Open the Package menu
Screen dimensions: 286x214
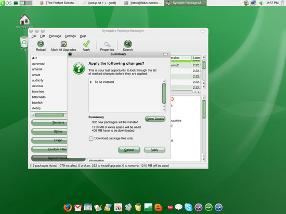(x=55, y=36)
